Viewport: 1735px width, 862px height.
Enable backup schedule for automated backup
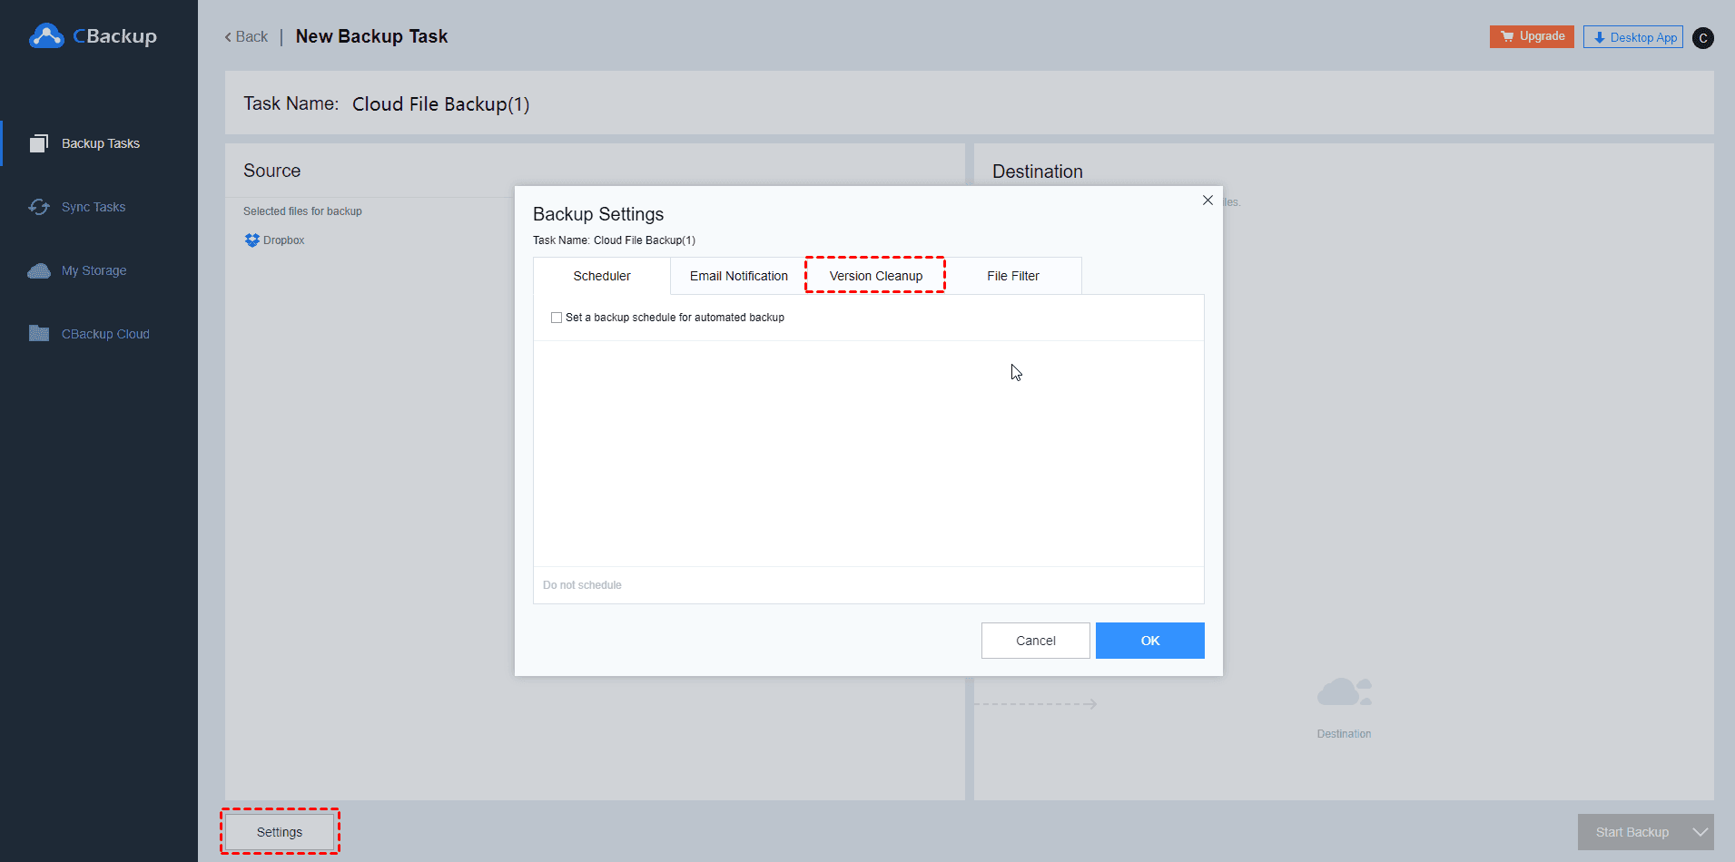[x=557, y=318]
